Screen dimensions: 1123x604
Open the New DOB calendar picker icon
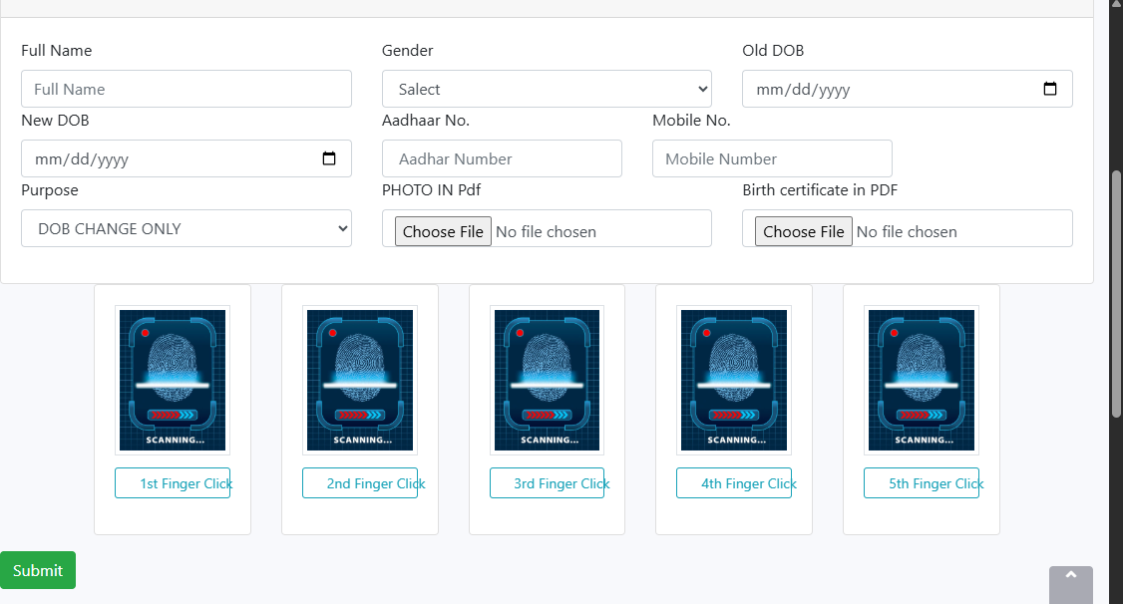click(329, 158)
